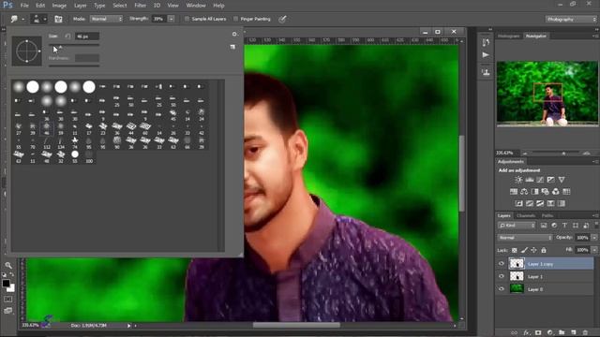The width and height of the screenshot is (600, 337).
Task: Open the brush picker gear settings menu
Action: click(x=234, y=34)
